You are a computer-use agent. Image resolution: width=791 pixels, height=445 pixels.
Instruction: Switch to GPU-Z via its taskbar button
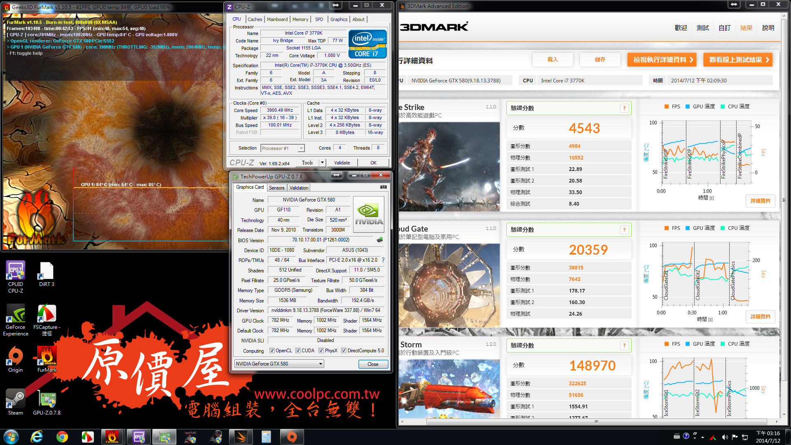click(164, 437)
